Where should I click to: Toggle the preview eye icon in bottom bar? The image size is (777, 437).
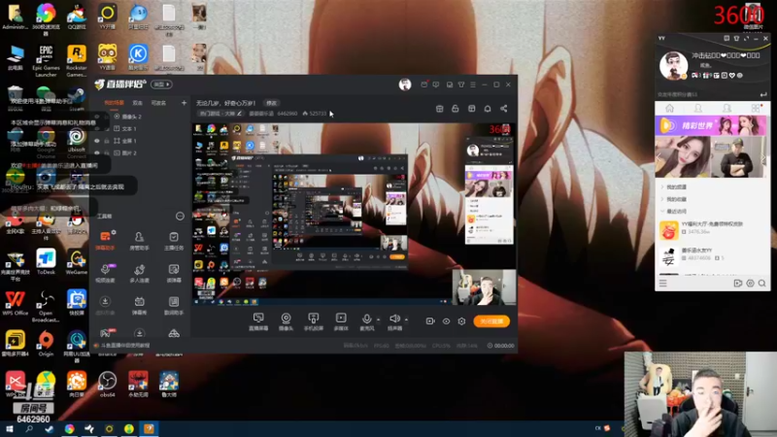coord(446,321)
